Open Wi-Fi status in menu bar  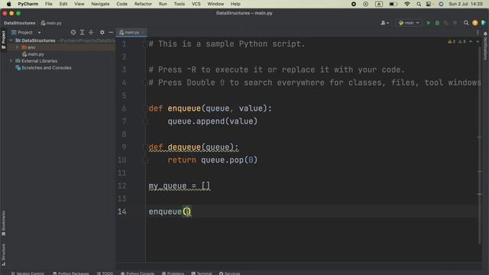[407, 4]
